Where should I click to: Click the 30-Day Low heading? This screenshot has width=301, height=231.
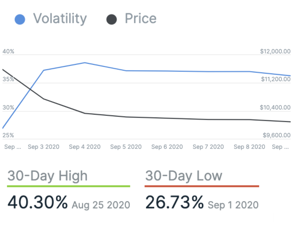click(x=184, y=176)
